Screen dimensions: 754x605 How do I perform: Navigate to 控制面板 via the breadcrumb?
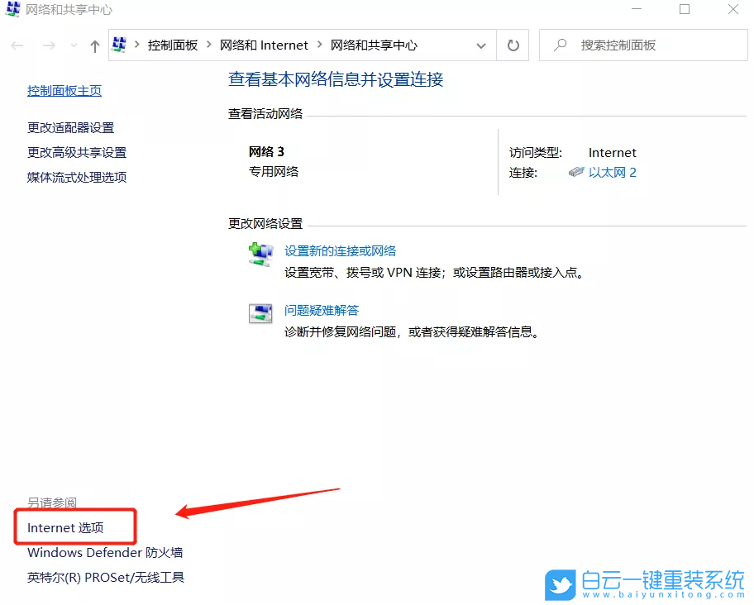(x=173, y=45)
